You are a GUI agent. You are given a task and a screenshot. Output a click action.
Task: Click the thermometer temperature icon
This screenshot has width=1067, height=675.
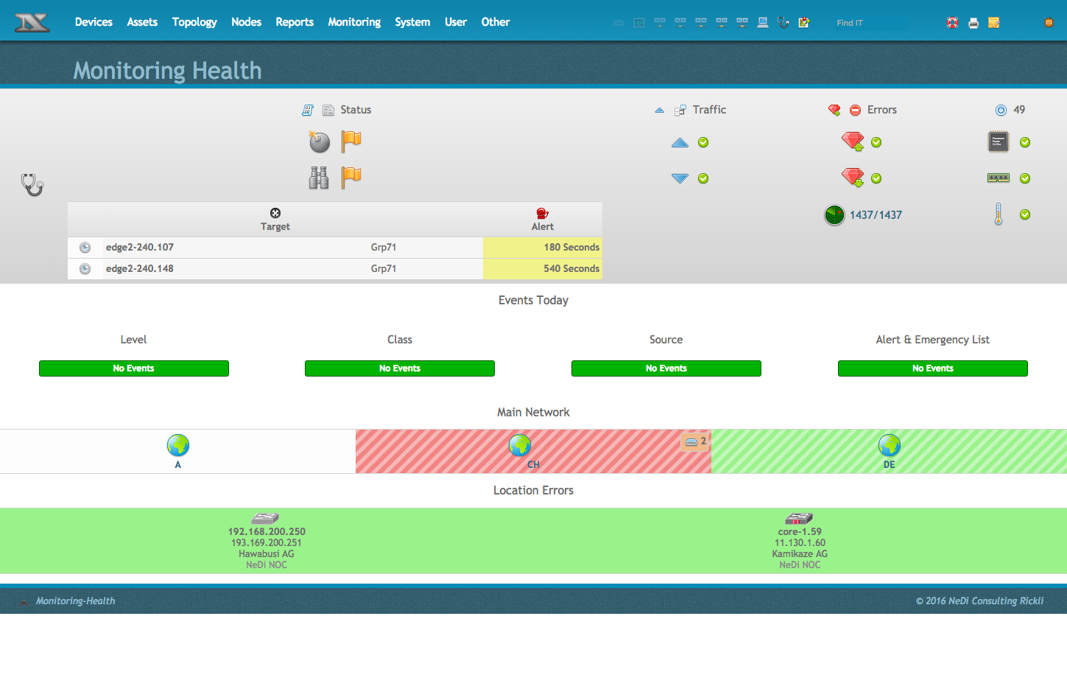point(999,214)
